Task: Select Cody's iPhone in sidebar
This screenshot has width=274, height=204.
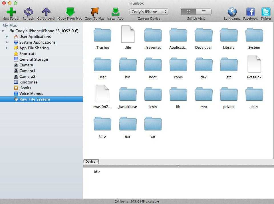Action: tap(44, 31)
